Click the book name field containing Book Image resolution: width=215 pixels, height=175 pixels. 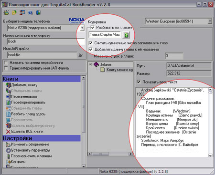[46, 41]
